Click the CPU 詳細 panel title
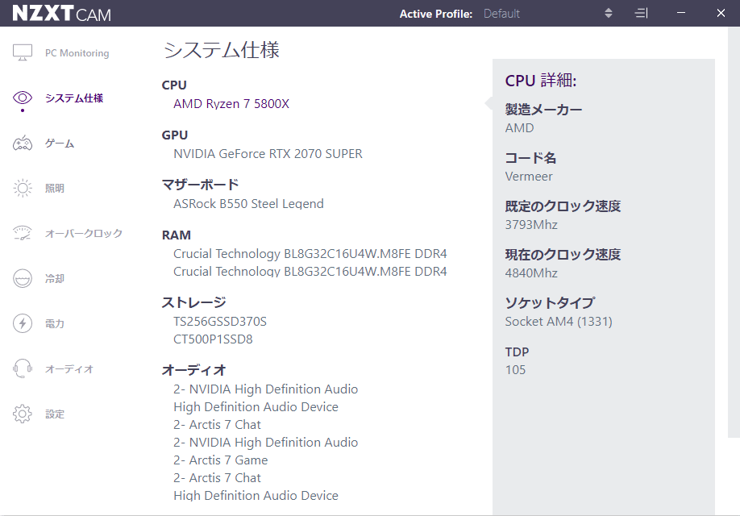 (x=541, y=81)
